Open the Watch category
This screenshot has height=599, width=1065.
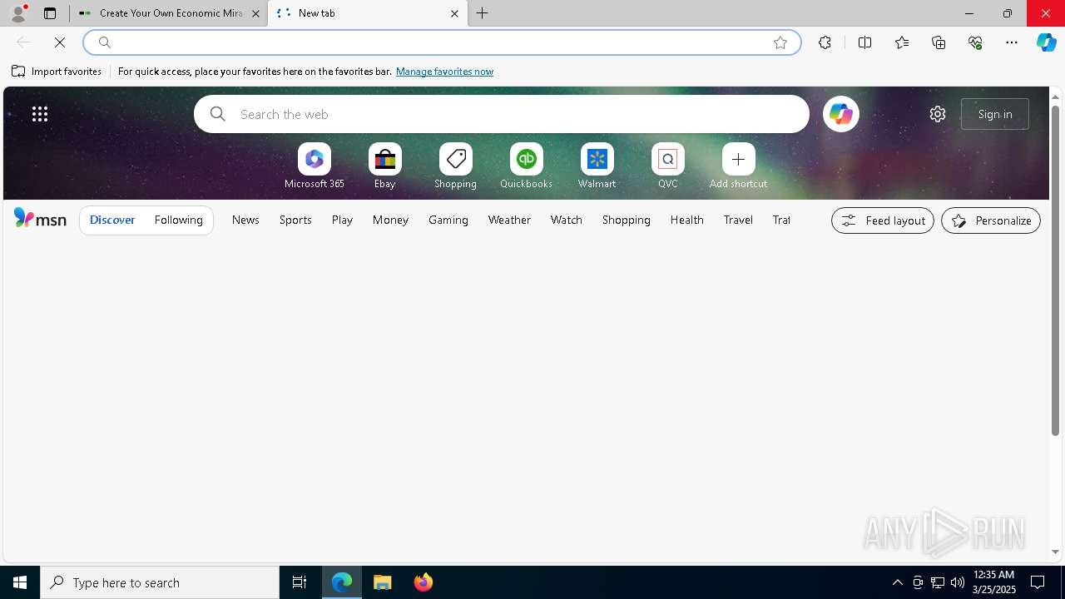click(567, 220)
